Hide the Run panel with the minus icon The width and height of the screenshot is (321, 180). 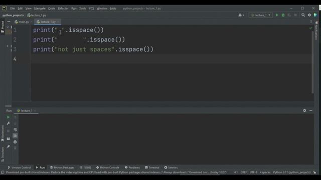click(311, 110)
